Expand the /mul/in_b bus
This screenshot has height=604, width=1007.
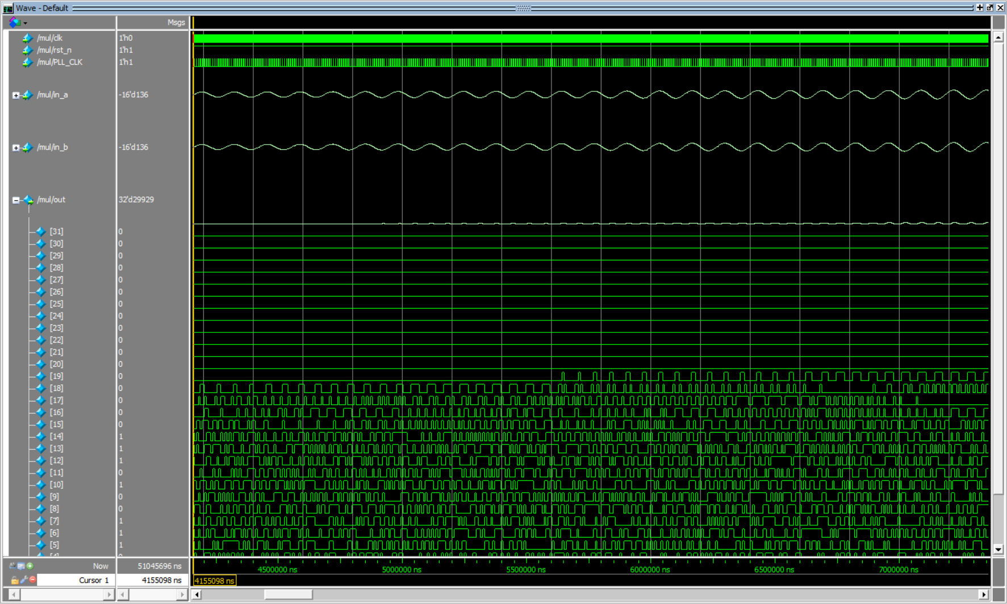click(16, 148)
